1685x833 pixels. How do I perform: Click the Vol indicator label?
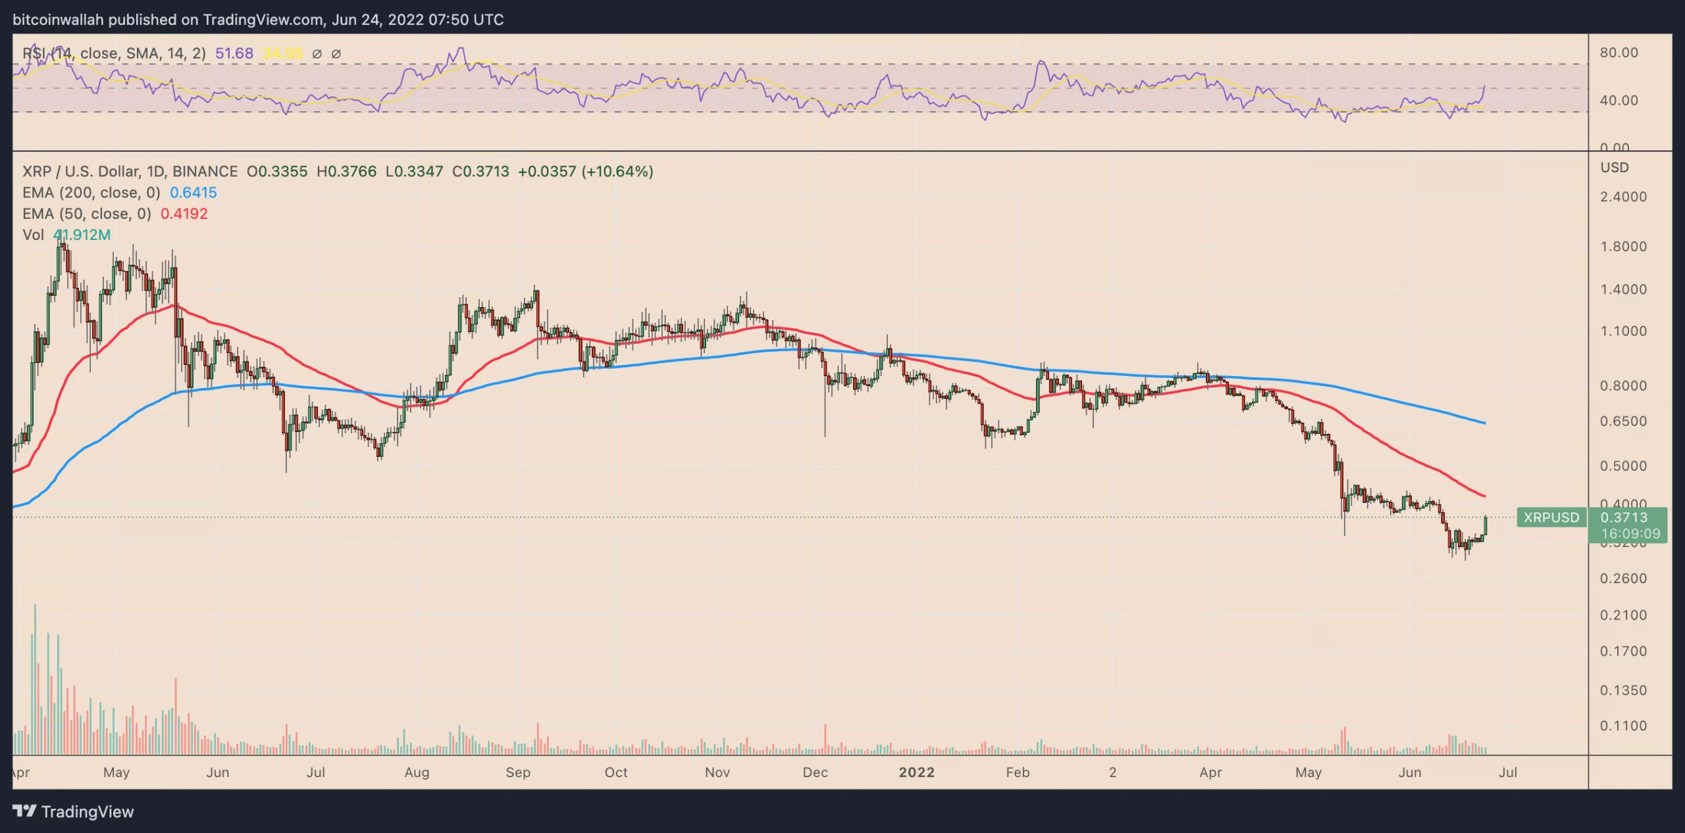click(x=33, y=235)
